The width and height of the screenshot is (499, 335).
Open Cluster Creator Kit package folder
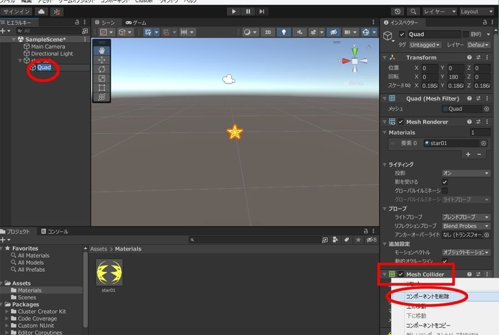[42, 312]
